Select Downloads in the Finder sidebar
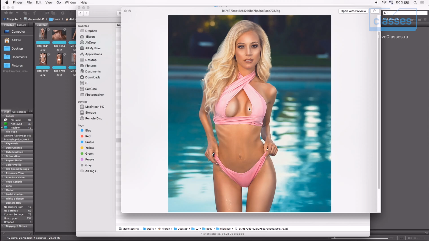Viewport: 429px width, 241px height. click(x=93, y=77)
